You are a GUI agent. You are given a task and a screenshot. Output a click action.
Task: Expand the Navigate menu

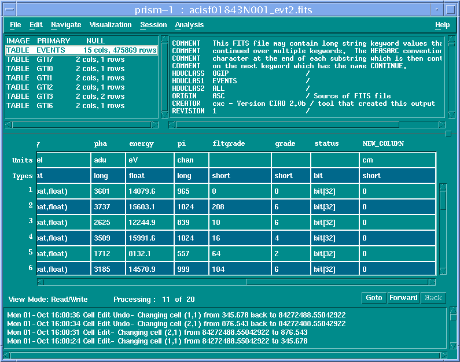[65, 25]
